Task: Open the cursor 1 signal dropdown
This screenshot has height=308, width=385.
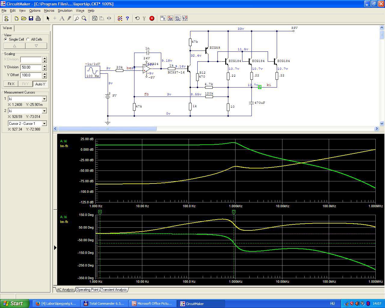Action: (x=44, y=99)
